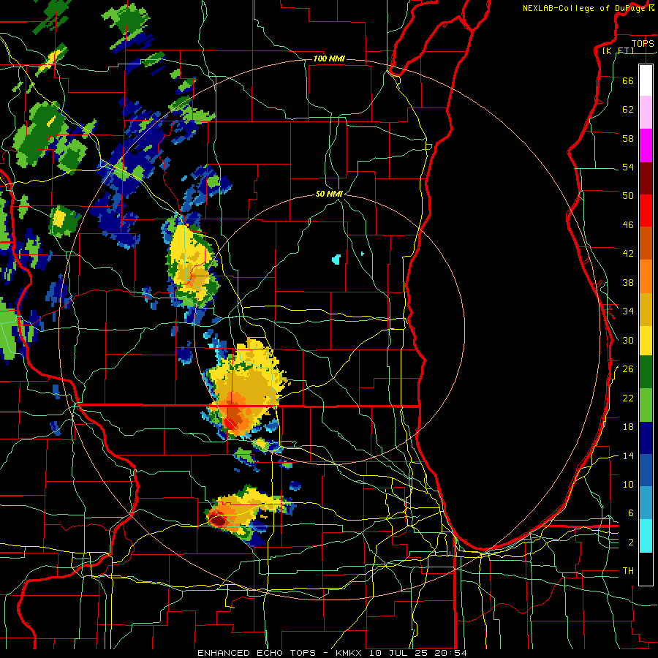658x658 pixels.
Task: Click the 6 value on the legend
Action: tap(631, 513)
